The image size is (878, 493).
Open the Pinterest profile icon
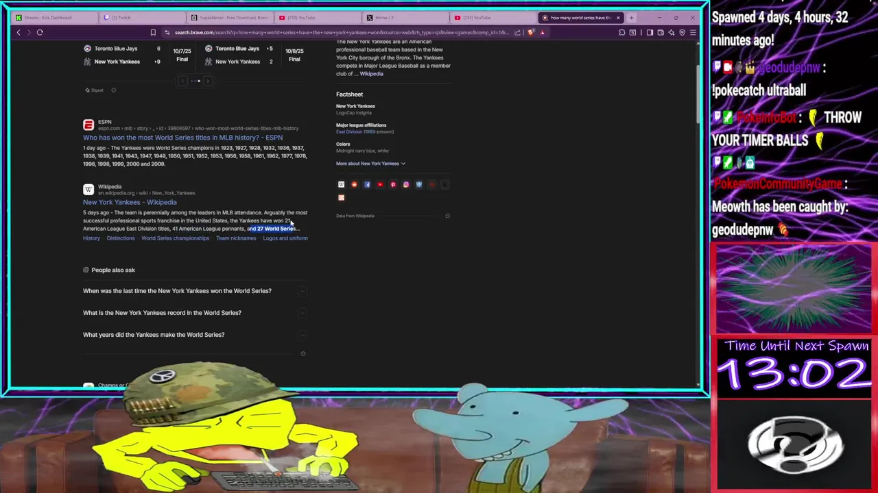point(393,184)
